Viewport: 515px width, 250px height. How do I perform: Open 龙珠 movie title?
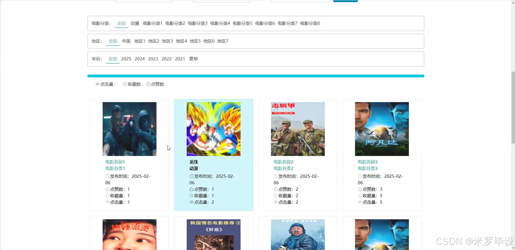pos(194,162)
